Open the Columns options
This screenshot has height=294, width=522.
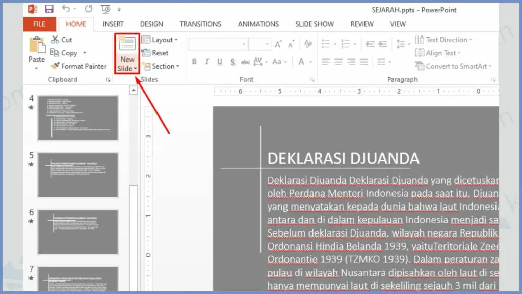(384, 62)
